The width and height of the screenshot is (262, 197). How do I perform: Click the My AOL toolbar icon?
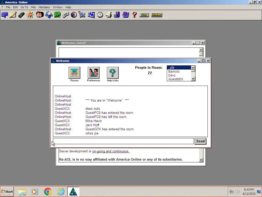point(91,15)
